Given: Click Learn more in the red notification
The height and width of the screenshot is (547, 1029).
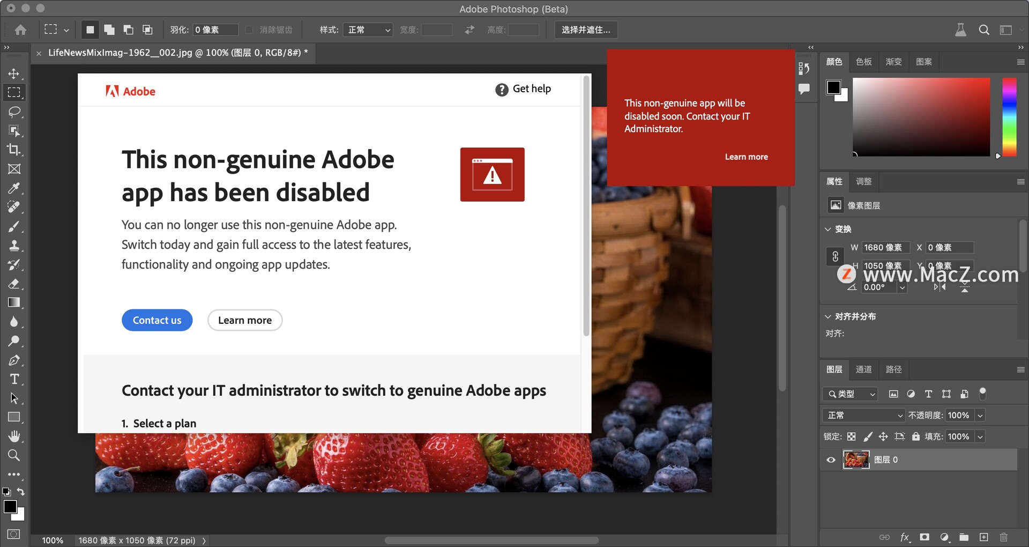Looking at the screenshot, I should pos(746,156).
